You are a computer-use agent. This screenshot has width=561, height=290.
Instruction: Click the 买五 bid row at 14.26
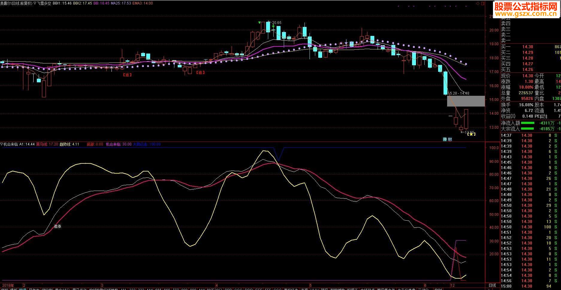click(531, 69)
